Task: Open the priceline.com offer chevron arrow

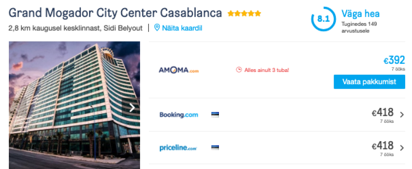Action: (x=402, y=148)
